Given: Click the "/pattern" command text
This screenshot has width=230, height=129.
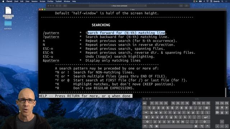Looking at the screenshot, I should (x=51, y=33).
